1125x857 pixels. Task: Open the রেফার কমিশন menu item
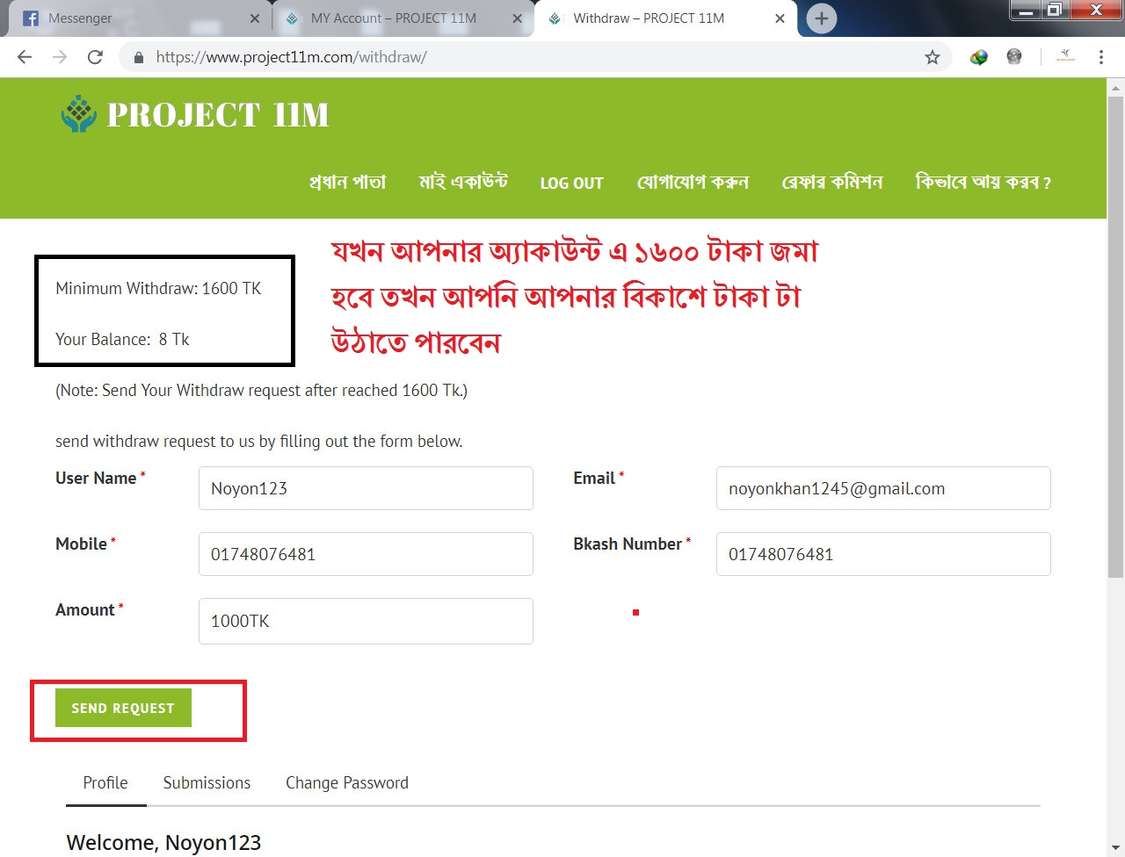832,182
